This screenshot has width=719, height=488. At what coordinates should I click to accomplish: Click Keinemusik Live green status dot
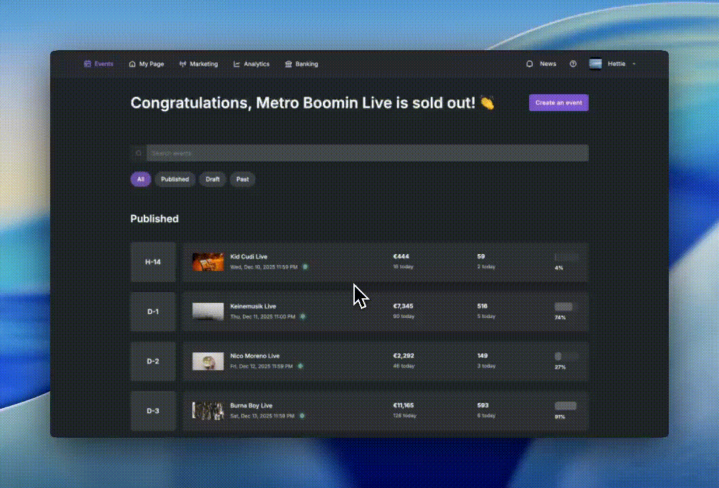[303, 317]
